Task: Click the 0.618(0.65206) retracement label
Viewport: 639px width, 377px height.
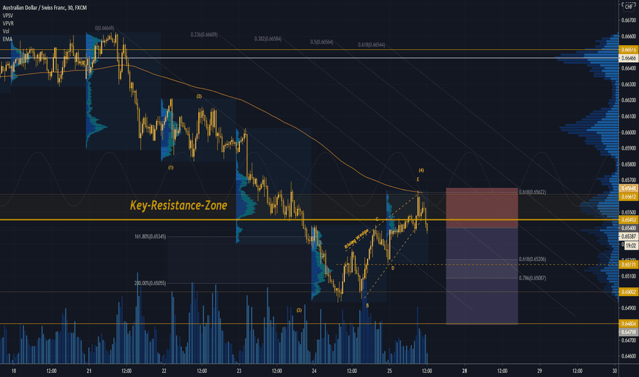Action: point(532,259)
